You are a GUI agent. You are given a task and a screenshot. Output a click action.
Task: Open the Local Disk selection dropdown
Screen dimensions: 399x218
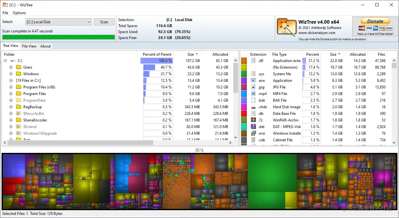(89, 22)
